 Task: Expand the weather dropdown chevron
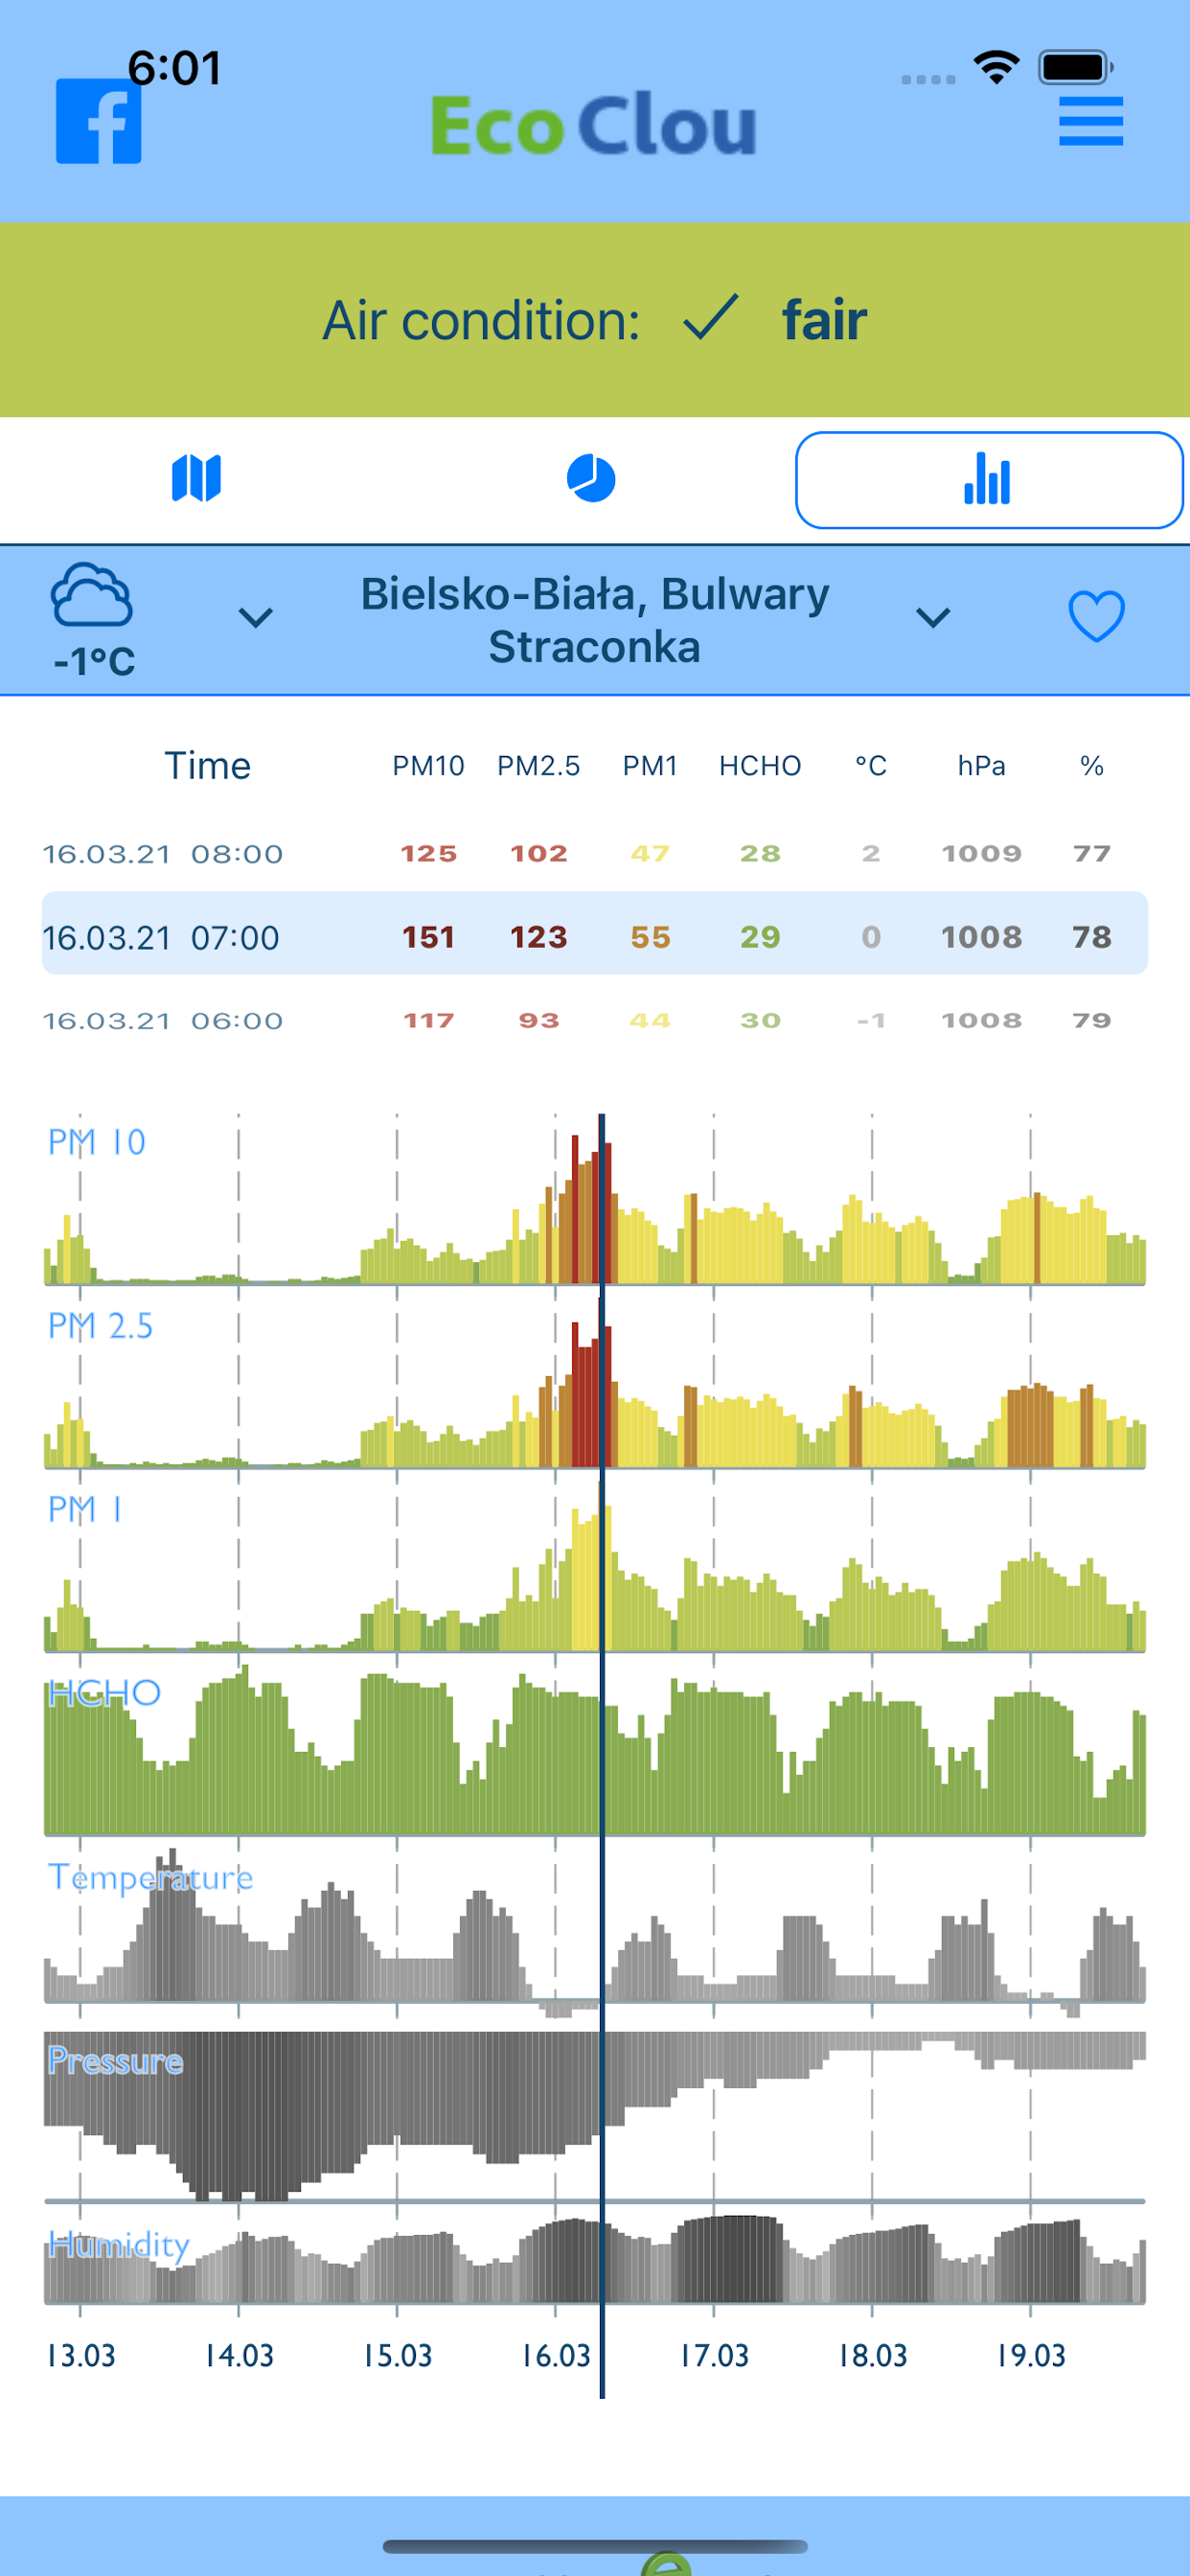point(256,618)
